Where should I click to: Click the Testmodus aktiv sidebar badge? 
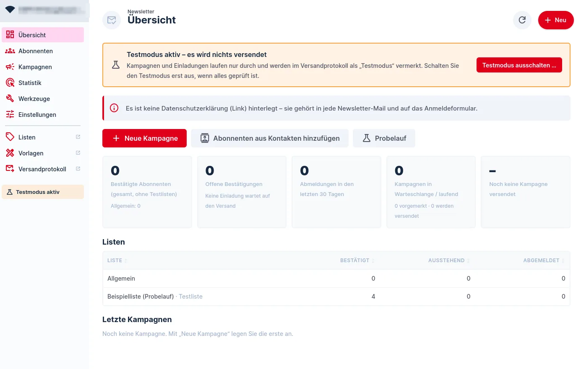tap(43, 192)
